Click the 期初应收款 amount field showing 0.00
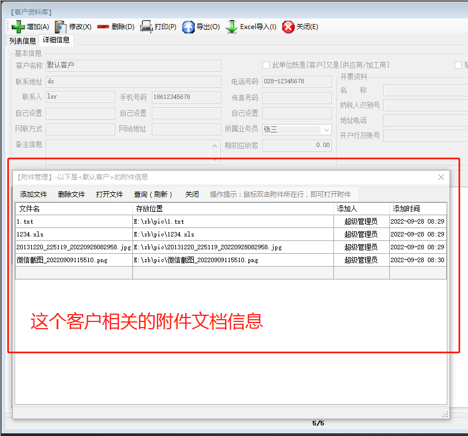Image resolution: width=468 pixels, height=436 pixels. click(x=296, y=145)
